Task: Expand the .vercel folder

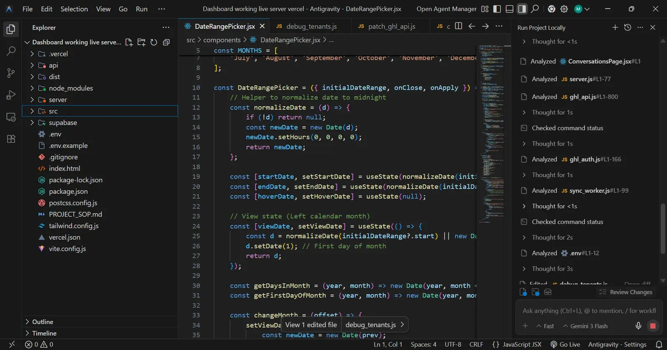Action: (x=100, y=54)
